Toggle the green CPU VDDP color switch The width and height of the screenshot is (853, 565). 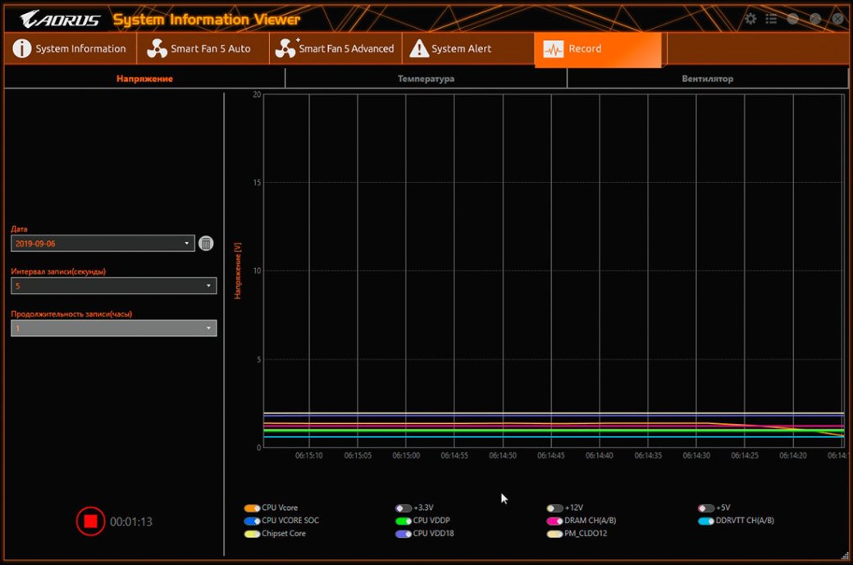coord(403,521)
